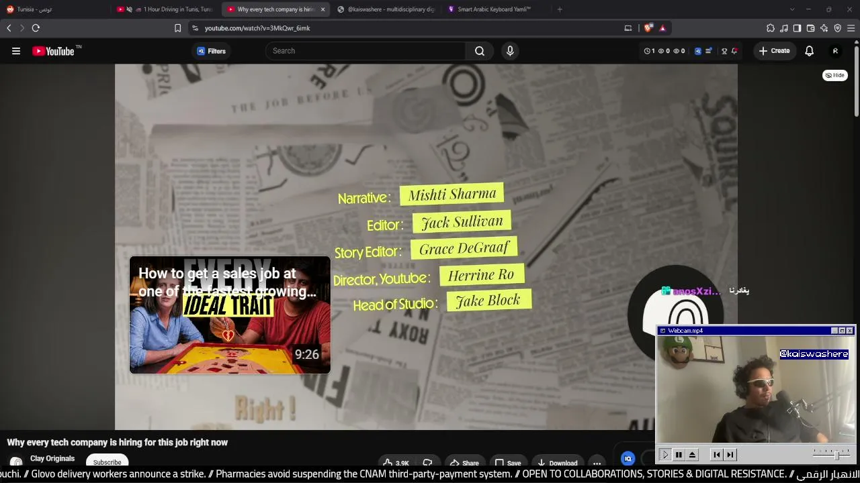Click the video title text
Screen dimensions: 860x483
point(118,443)
